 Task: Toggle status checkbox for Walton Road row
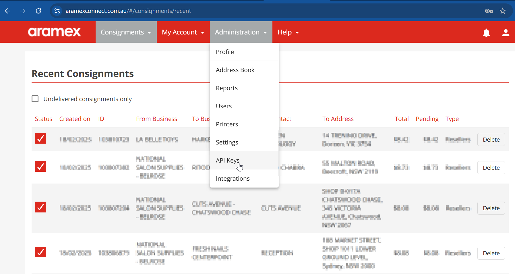click(x=40, y=167)
